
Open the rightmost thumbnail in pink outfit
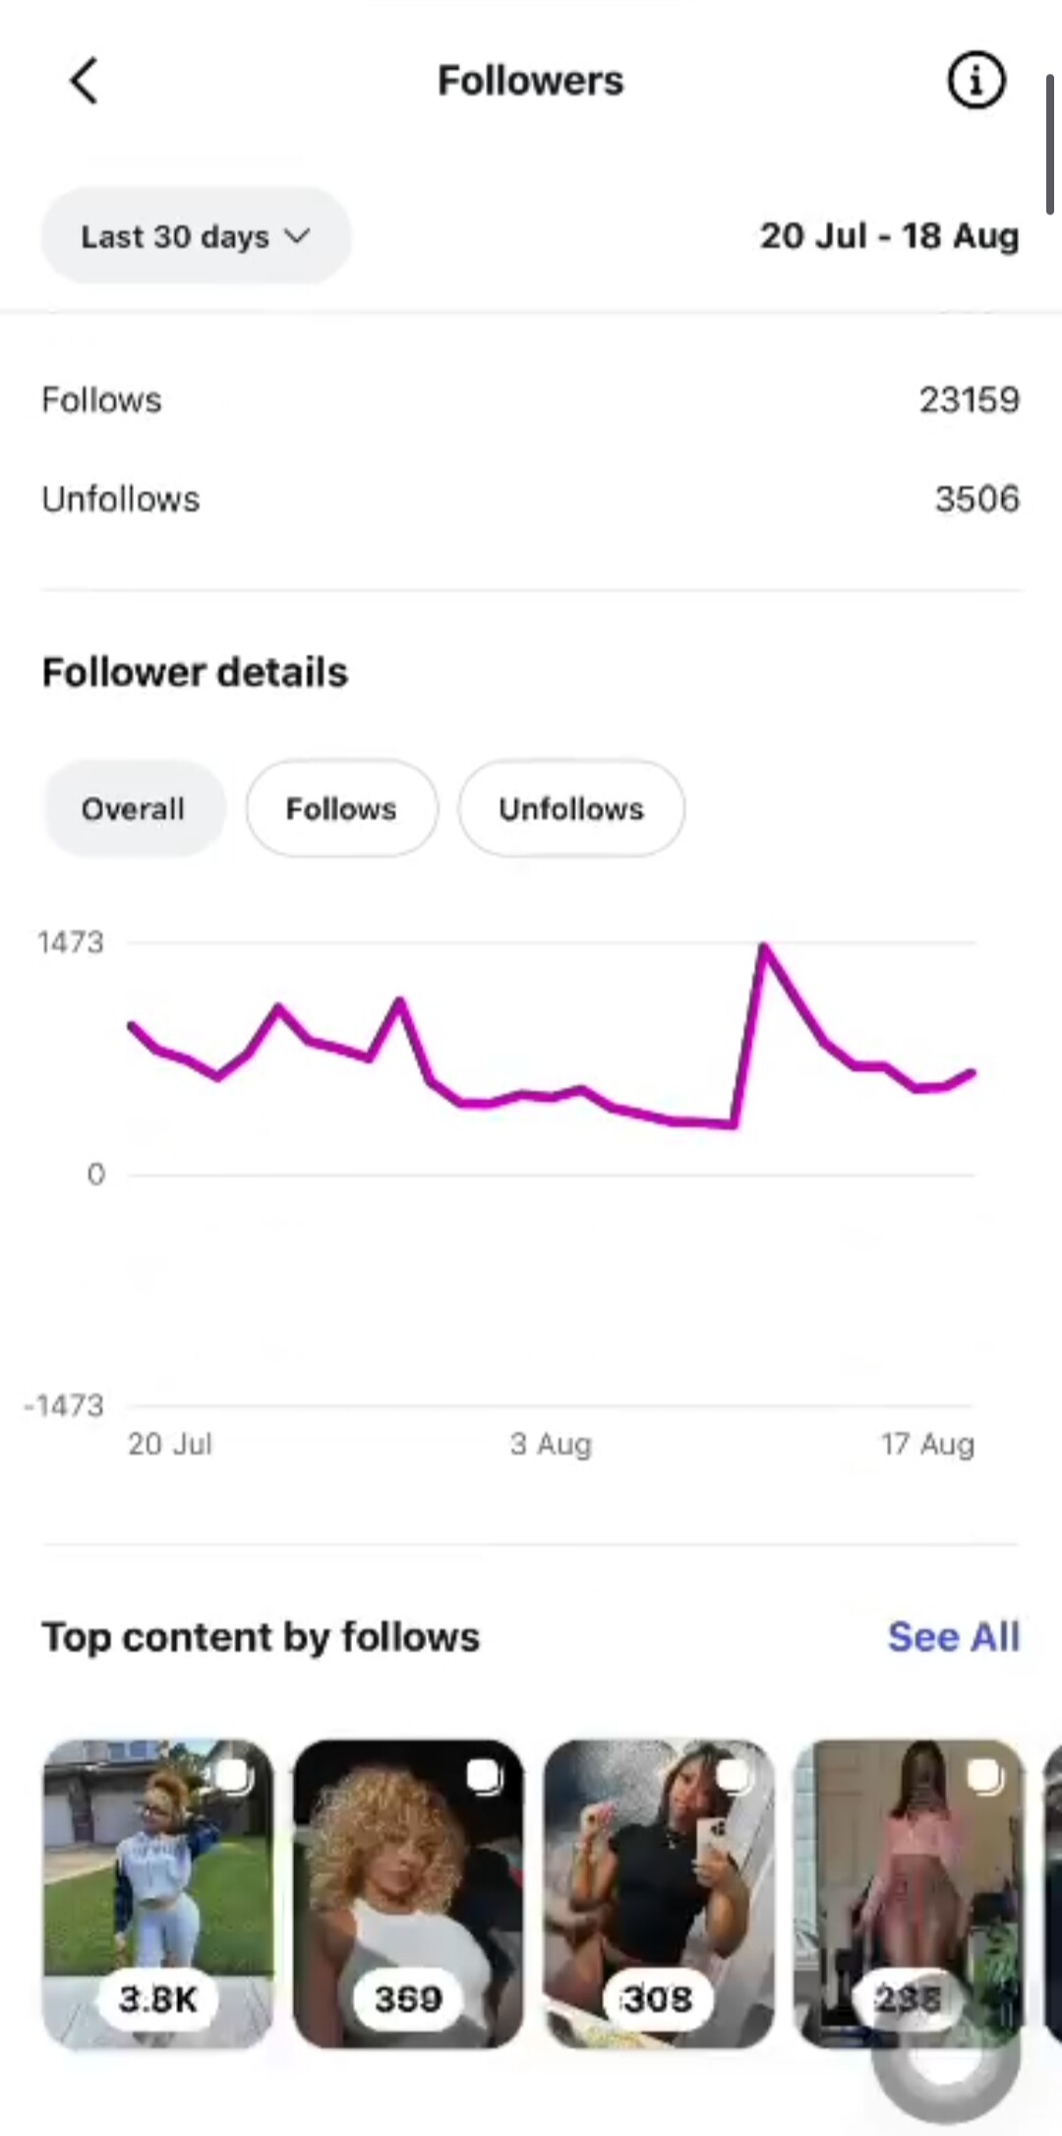[909, 1894]
